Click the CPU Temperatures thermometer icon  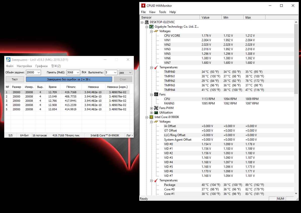[156, 180]
